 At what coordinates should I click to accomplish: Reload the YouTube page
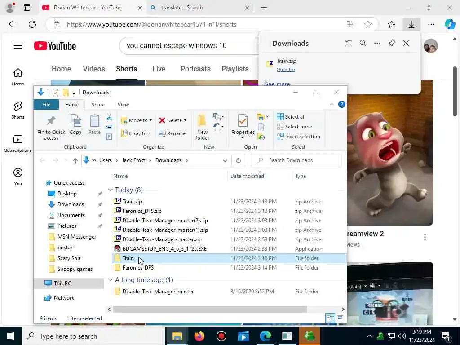(32, 24)
